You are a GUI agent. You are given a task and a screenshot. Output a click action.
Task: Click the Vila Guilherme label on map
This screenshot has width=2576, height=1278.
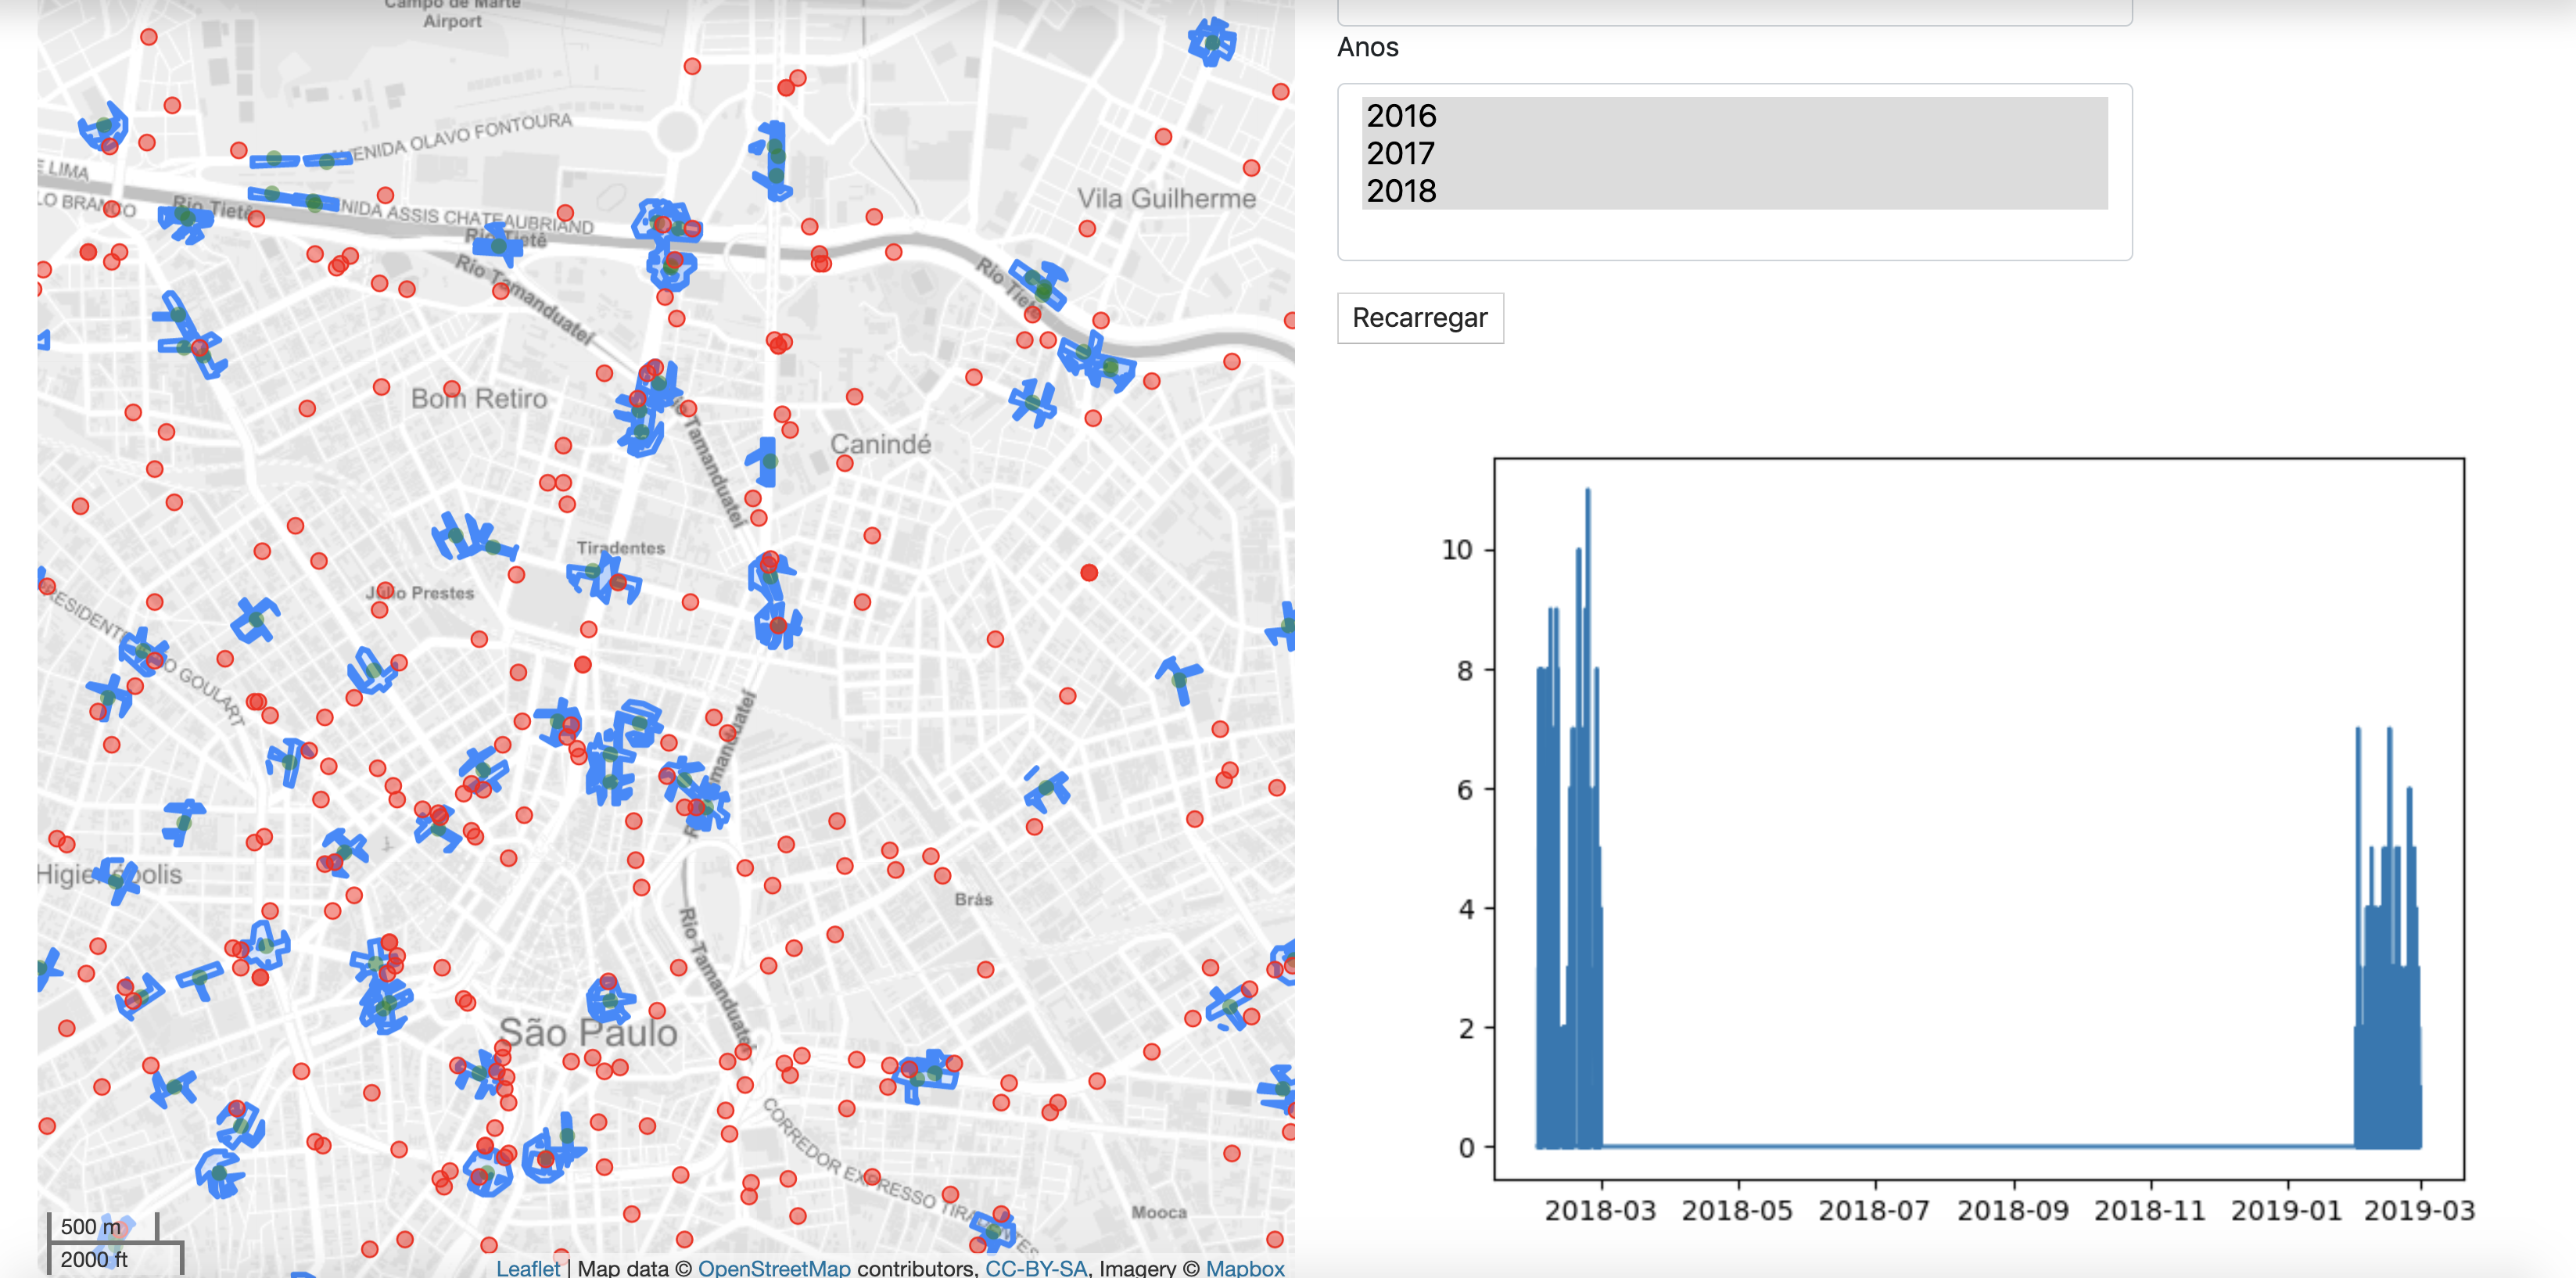(1166, 198)
